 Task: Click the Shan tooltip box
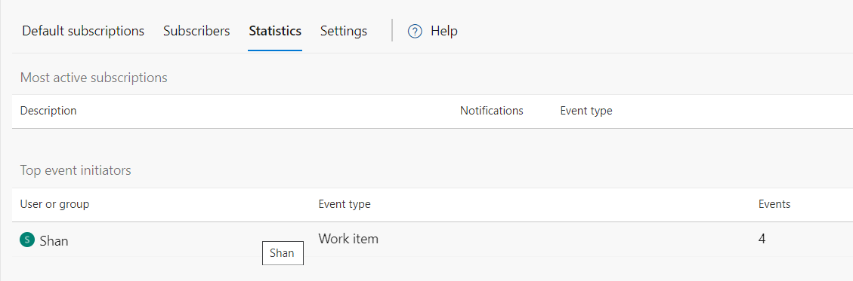click(283, 253)
